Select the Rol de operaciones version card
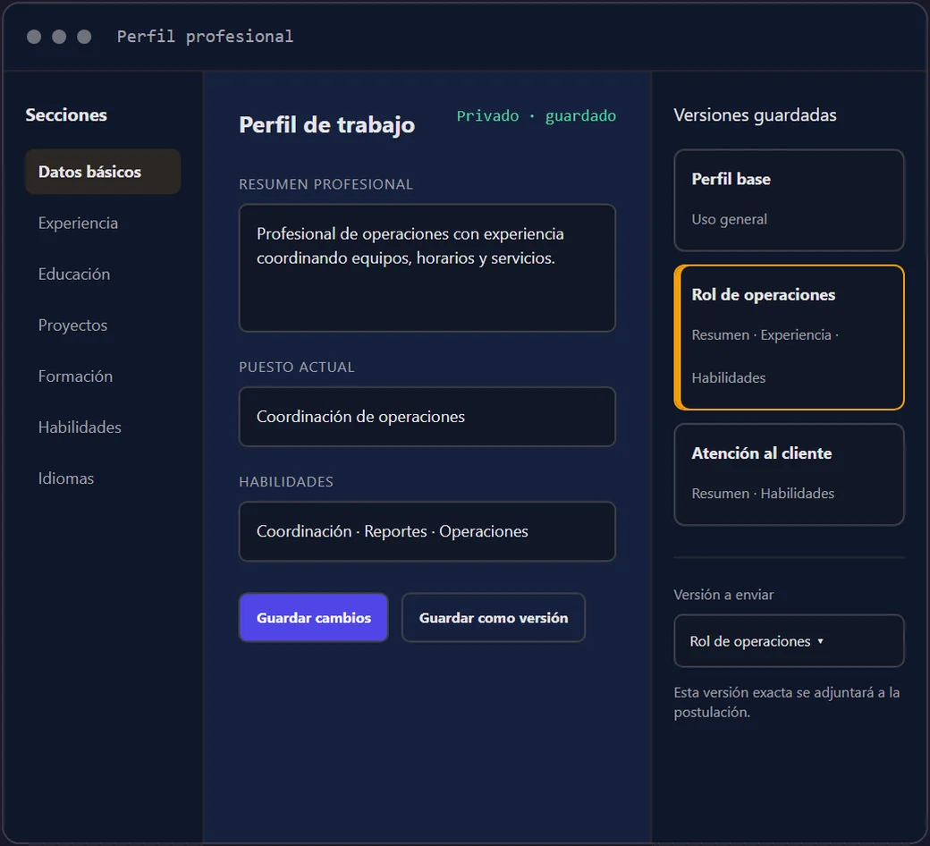The width and height of the screenshot is (930, 846). 789,337
